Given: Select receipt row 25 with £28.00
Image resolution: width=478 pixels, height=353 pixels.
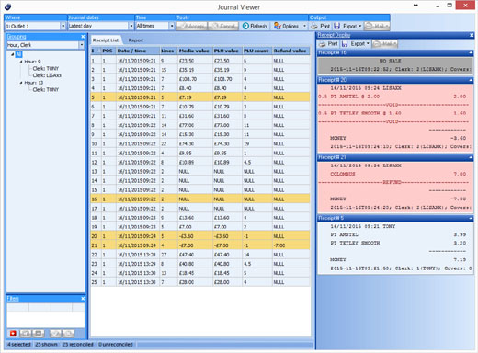Looking at the screenshot, I should point(200,282).
